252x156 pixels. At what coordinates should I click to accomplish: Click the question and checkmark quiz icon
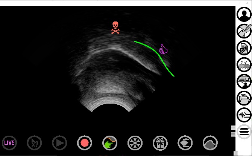(244, 65)
